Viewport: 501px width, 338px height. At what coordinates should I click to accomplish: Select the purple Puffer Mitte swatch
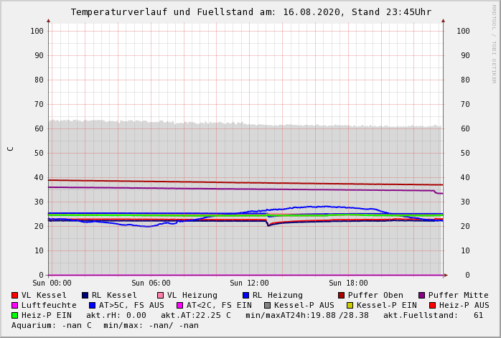421,296
